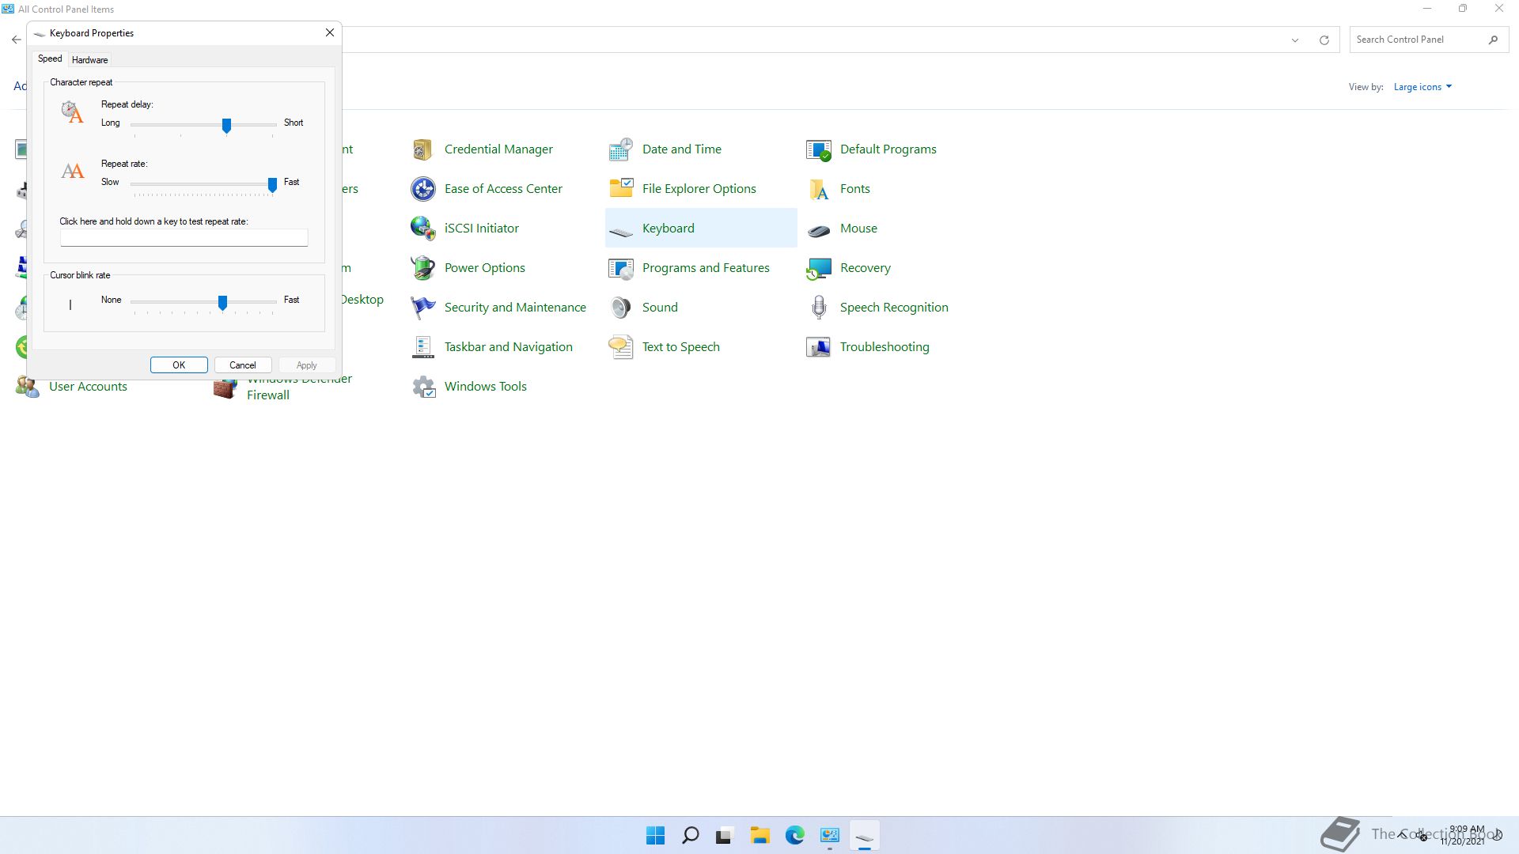1519x854 pixels.
Task: Cancel the Keyboard Properties dialog
Action: point(243,365)
